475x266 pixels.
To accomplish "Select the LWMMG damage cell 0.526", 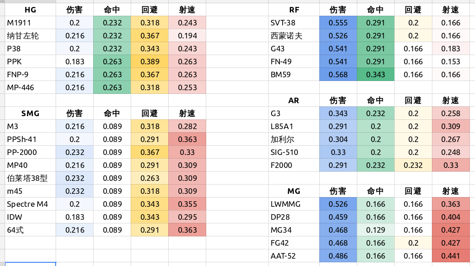I will 338,204.
